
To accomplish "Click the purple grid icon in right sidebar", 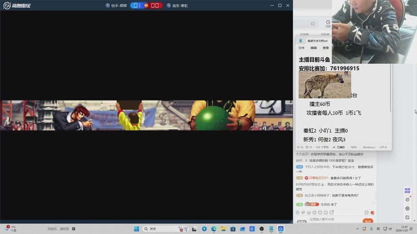I will (x=407, y=191).
